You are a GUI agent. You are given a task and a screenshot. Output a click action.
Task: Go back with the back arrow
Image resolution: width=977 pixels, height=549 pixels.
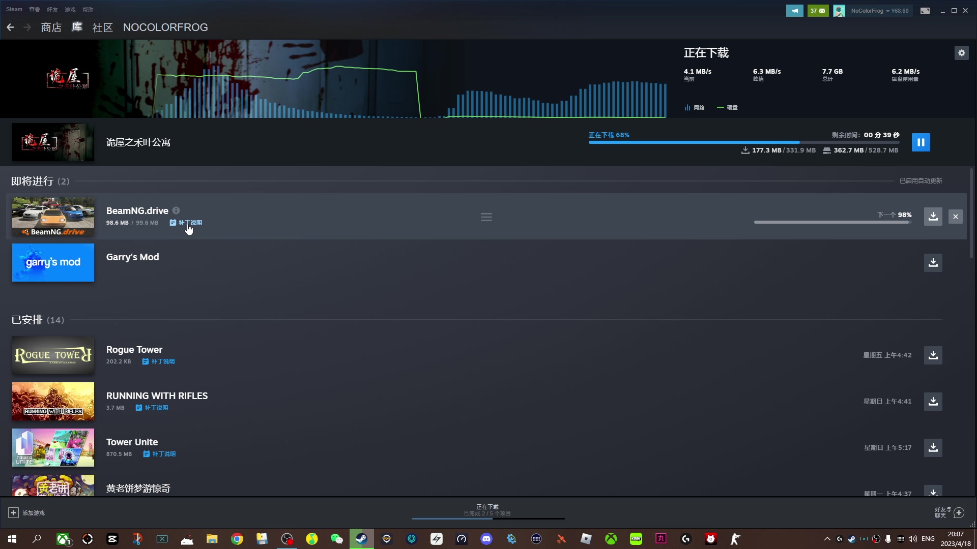(x=10, y=27)
